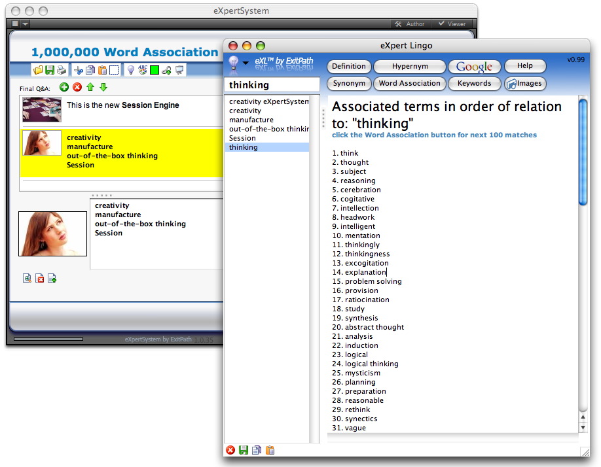The height and width of the screenshot is (467, 601).
Task: Click the scissors cut icon
Action: 79,70
